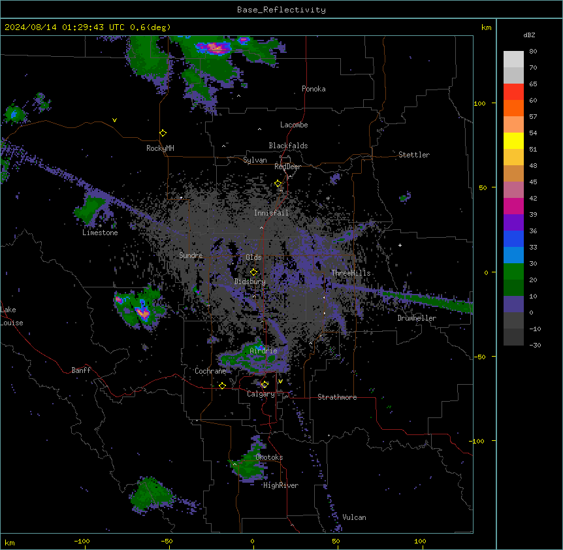Click the Innisfail town label
Screen dimensions: 563x550
click(x=272, y=213)
